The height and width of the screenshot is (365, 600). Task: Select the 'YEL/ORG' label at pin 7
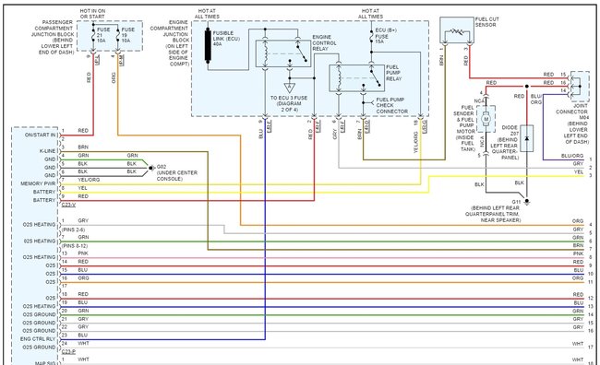pos(89,180)
